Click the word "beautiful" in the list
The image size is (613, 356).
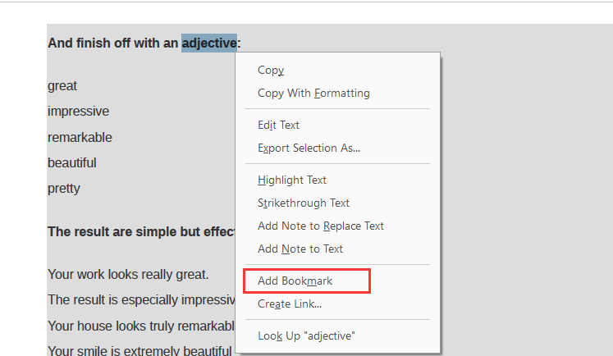coord(71,162)
